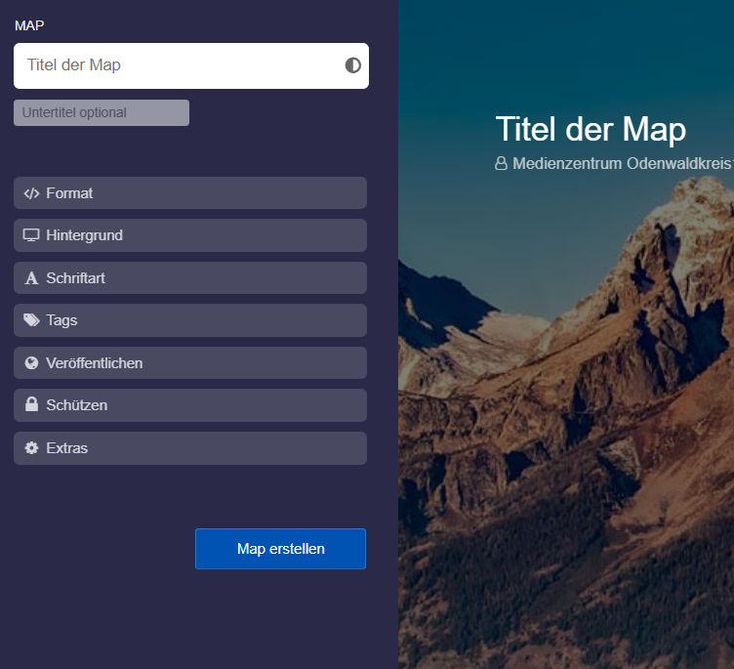Click the padlock icon beside Schützen
The image size is (734, 669).
pos(31,405)
